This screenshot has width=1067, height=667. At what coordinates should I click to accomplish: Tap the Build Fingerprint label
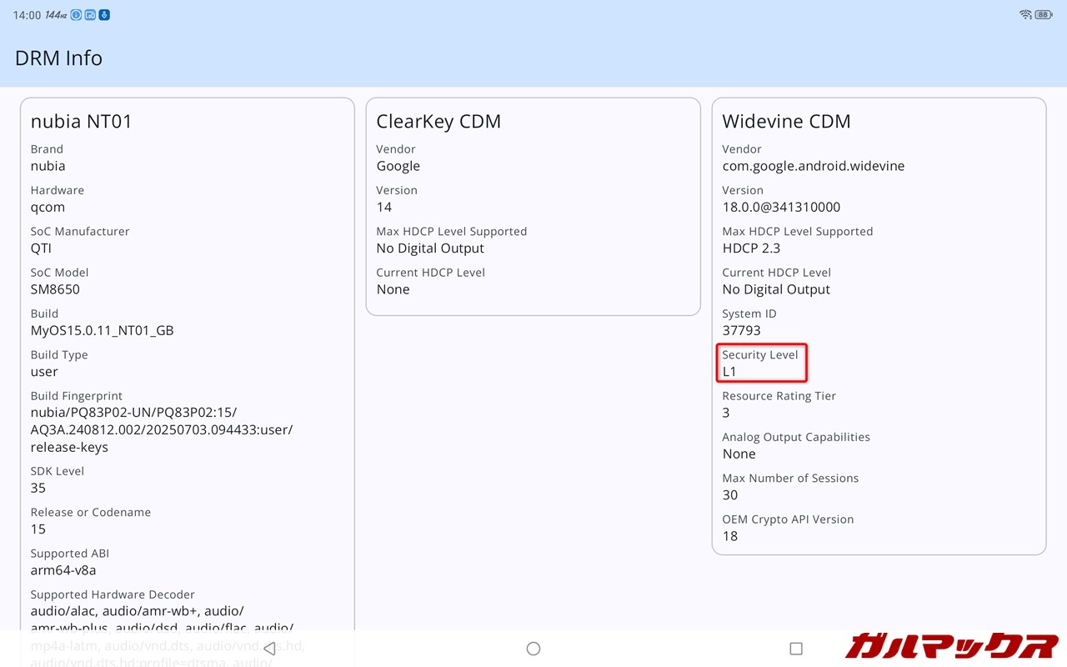pos(77,396)
